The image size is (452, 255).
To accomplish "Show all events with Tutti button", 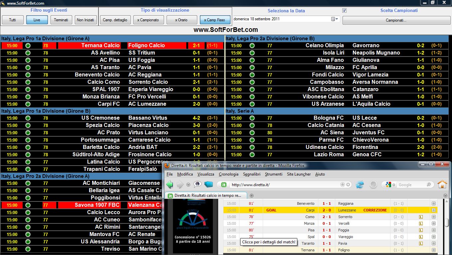I will [x=13, y=20].
